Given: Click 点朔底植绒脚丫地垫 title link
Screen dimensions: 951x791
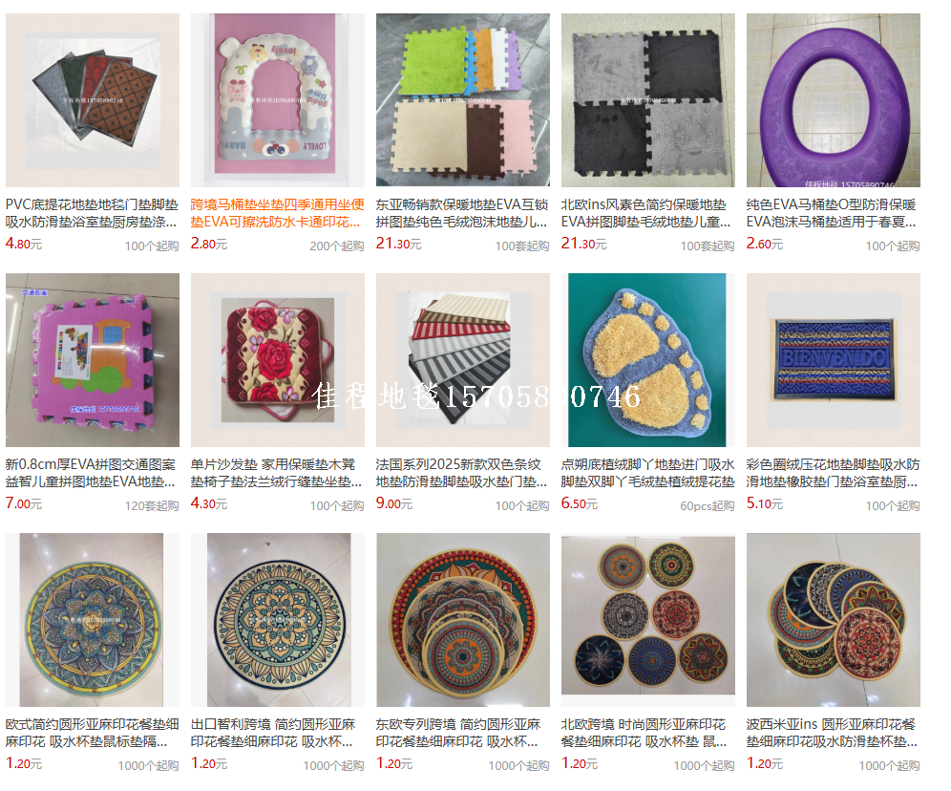Looking at the screenshot, I should [647, 473].
